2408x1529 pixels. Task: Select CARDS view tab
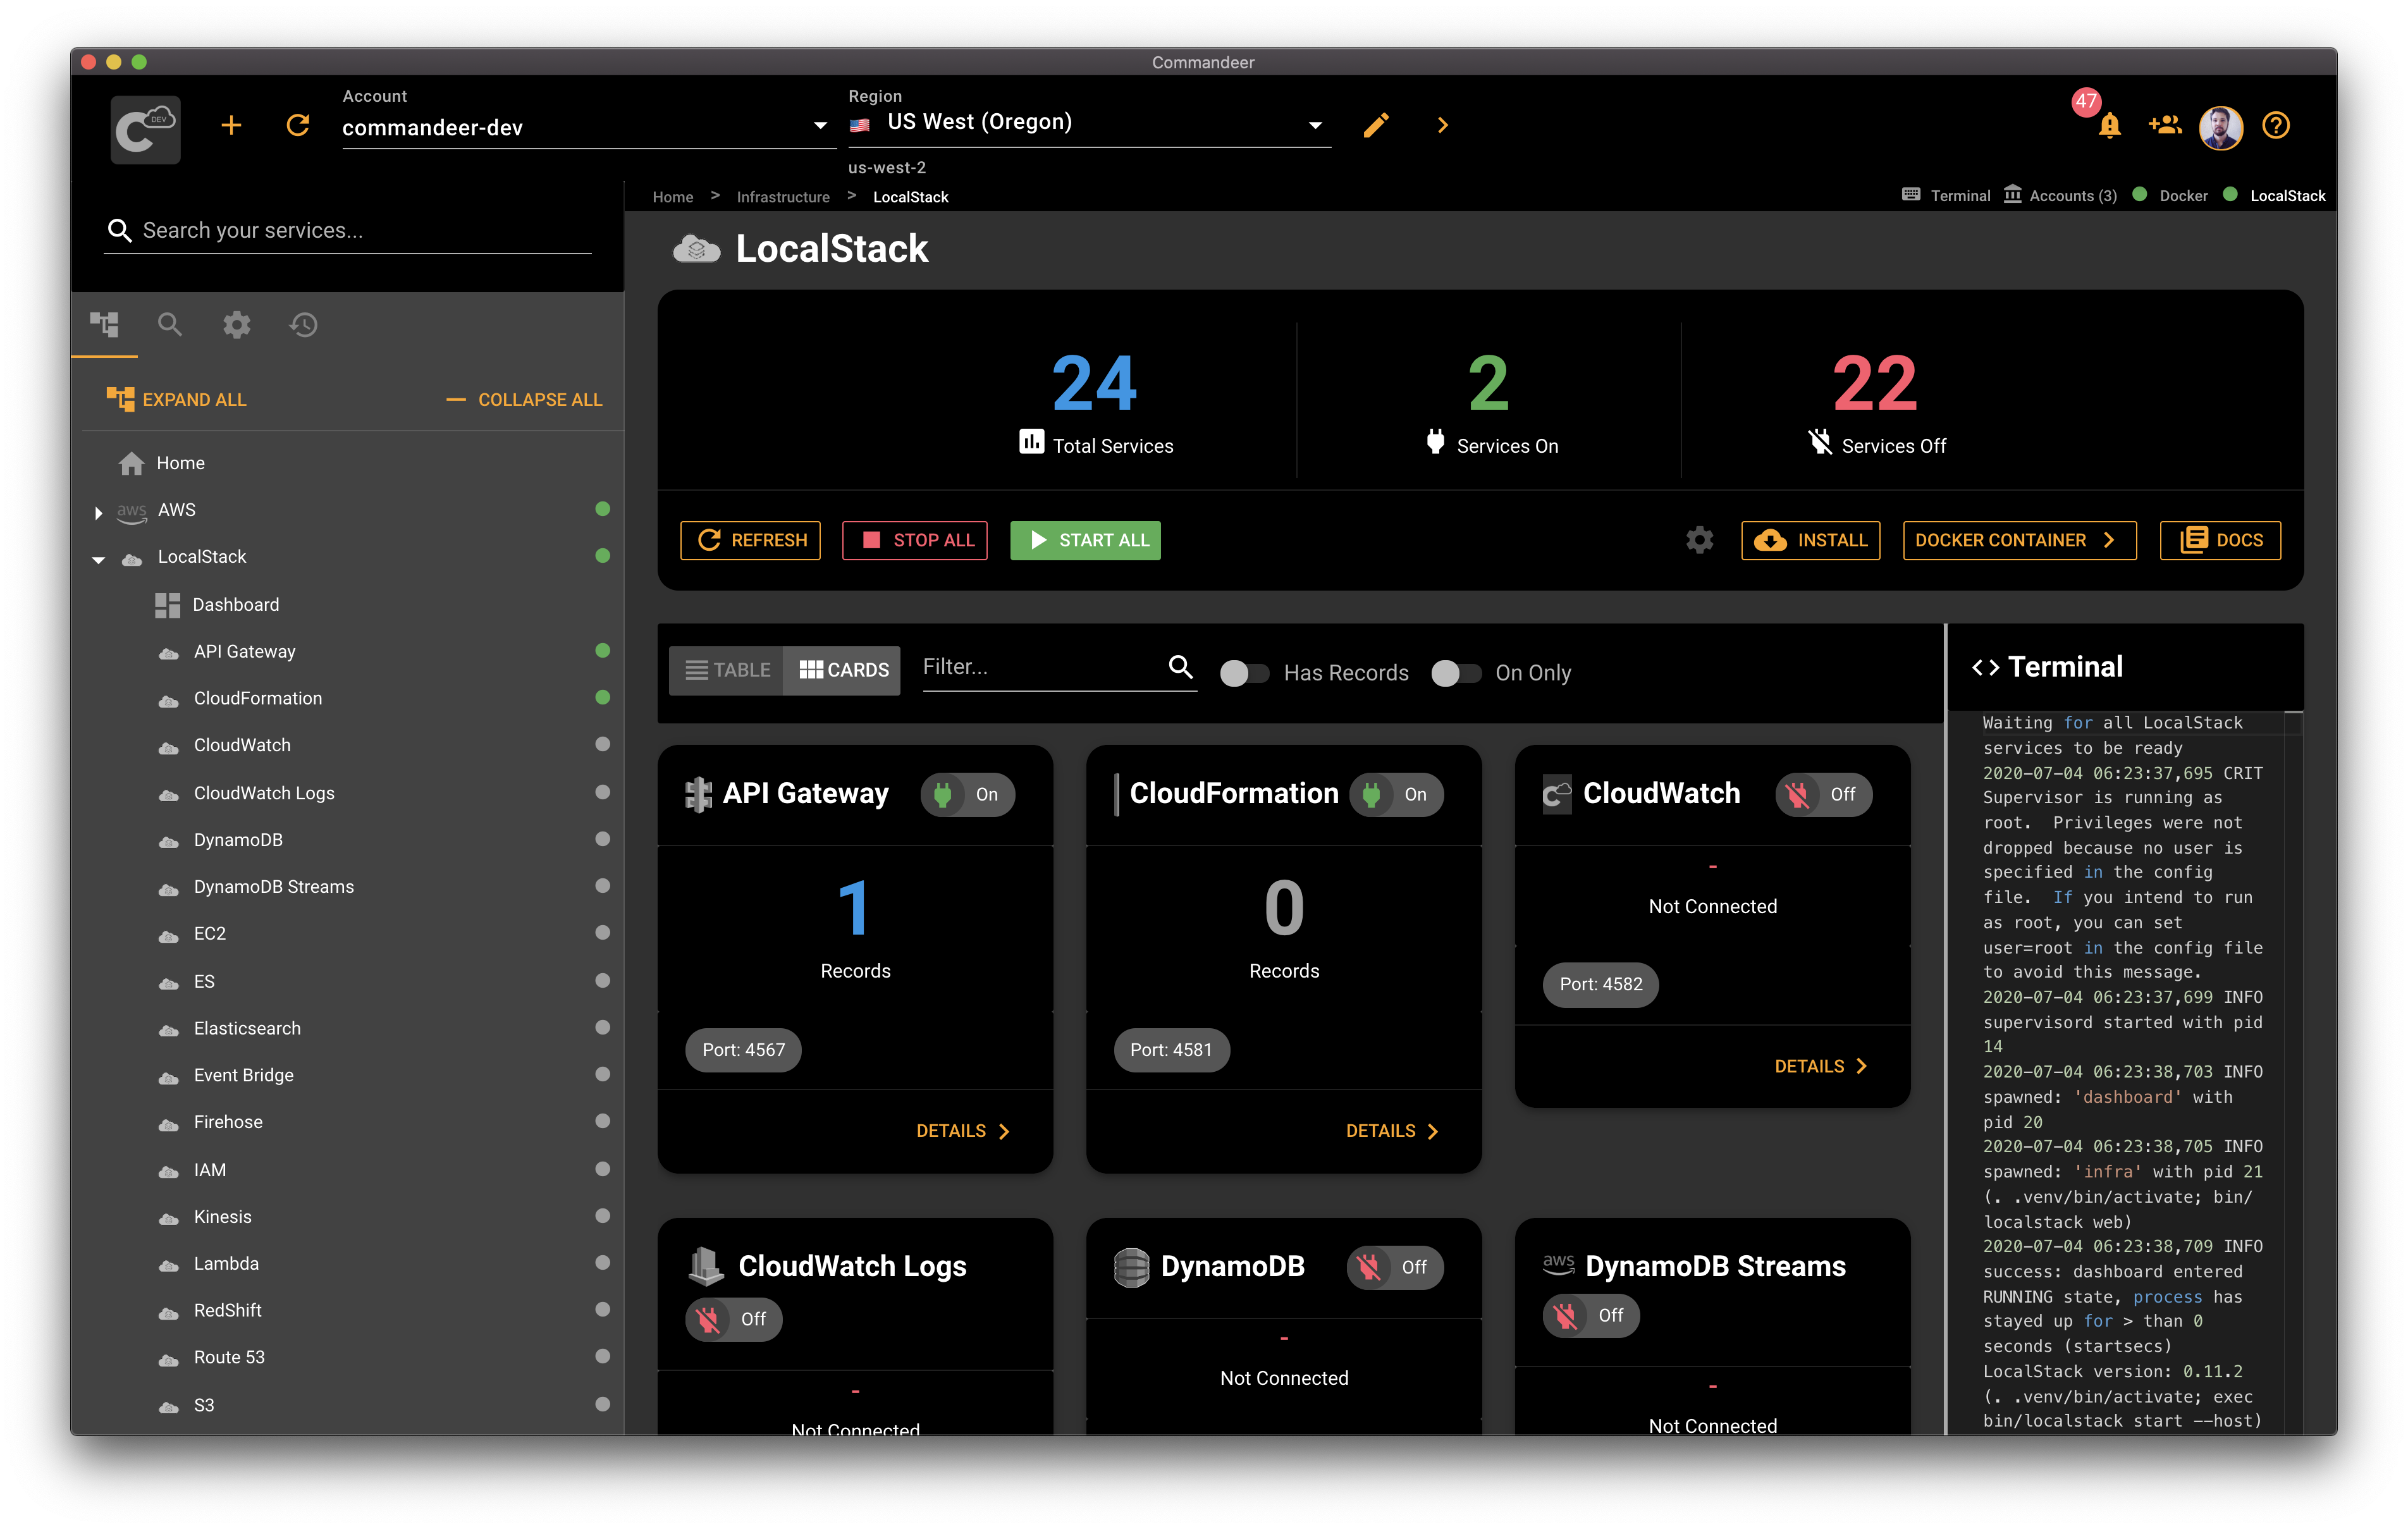point(843,670)
